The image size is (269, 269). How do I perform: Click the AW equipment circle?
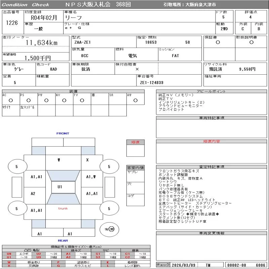point(136,100)
